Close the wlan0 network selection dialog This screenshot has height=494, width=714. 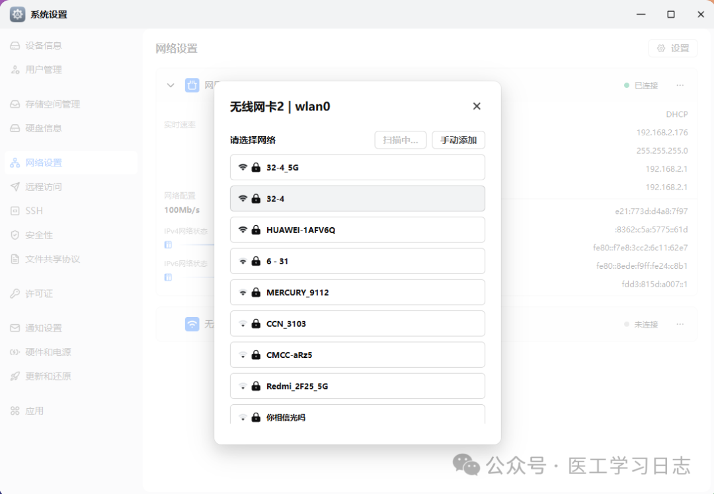[x=477, y=106]
